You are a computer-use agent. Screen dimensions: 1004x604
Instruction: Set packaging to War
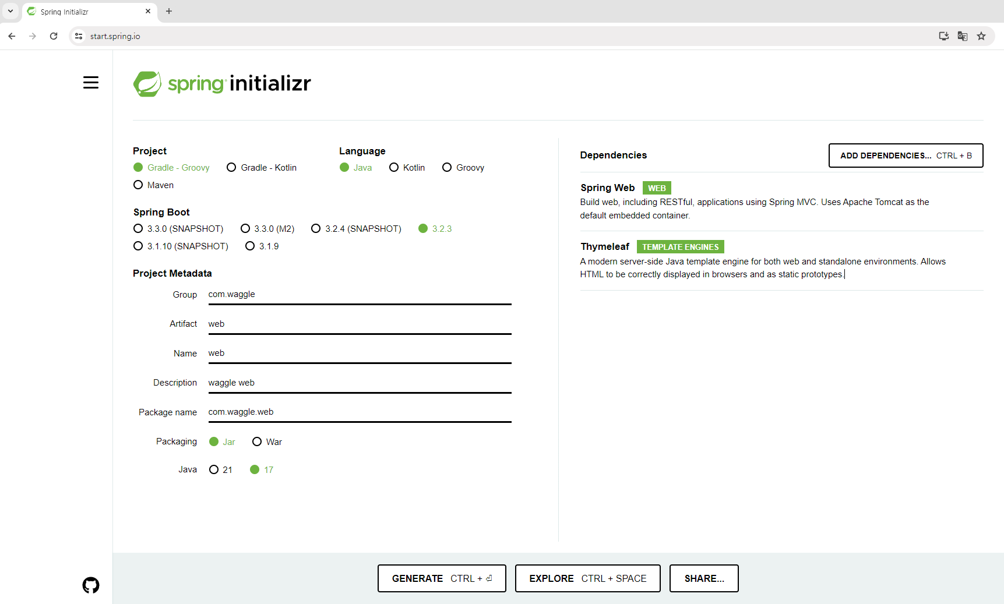tap(267, 442)
